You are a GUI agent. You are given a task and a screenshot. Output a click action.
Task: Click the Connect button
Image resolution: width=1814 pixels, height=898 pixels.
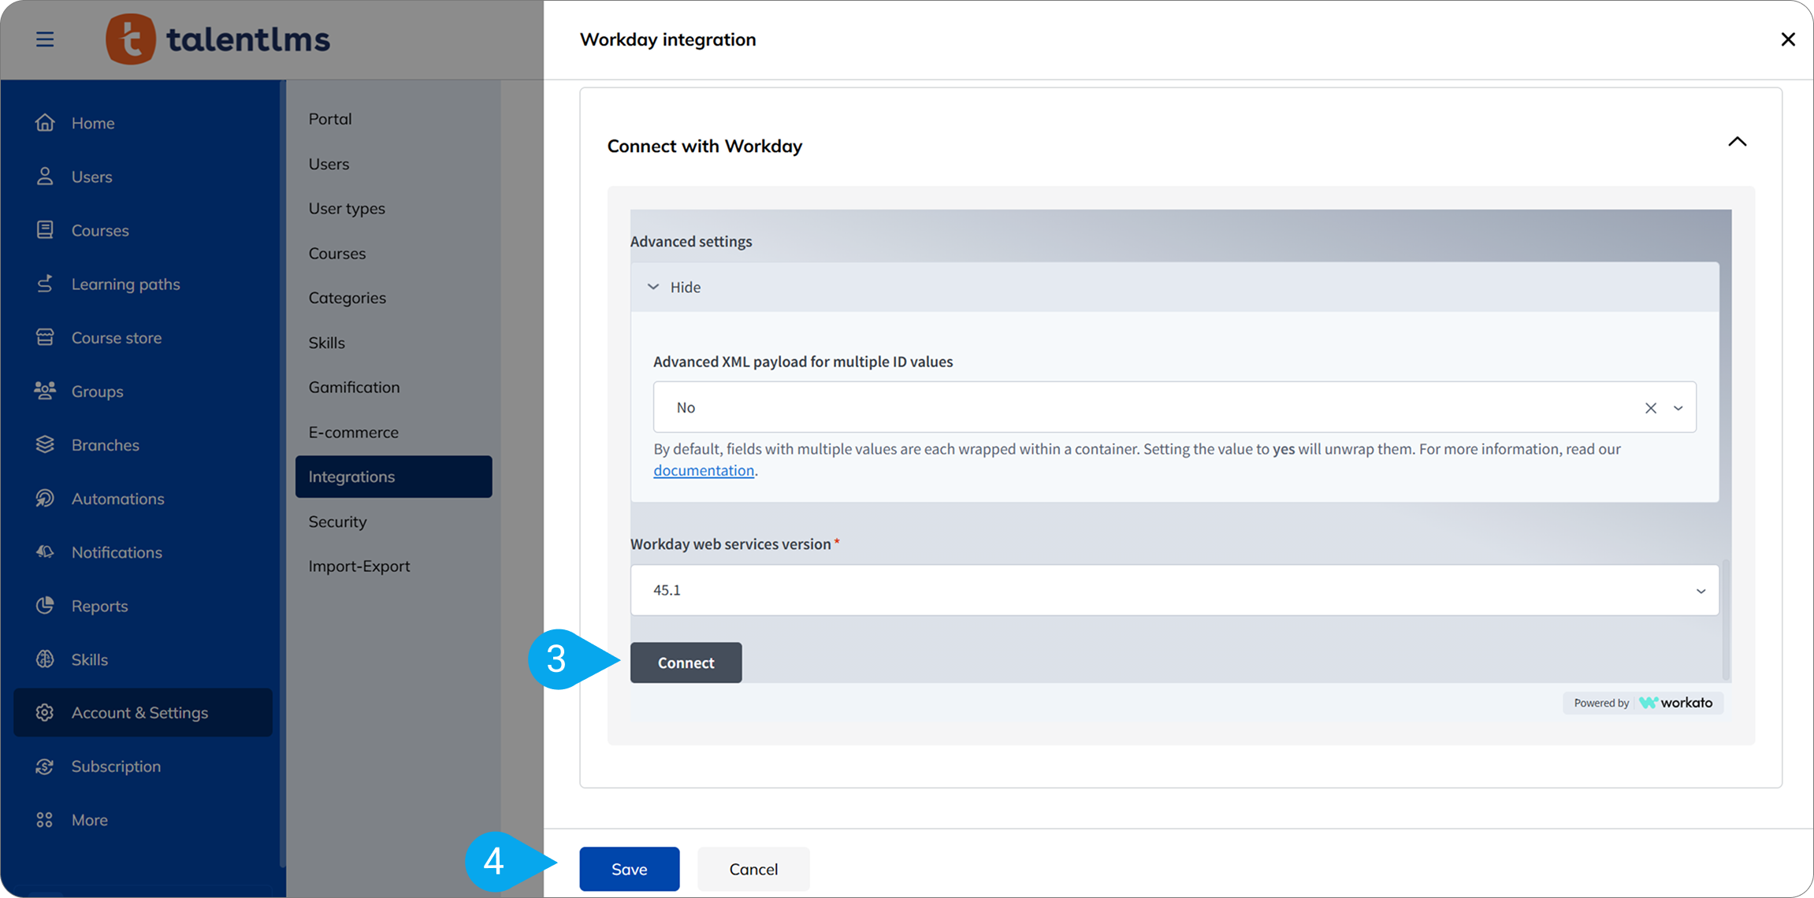coord(686,662)
